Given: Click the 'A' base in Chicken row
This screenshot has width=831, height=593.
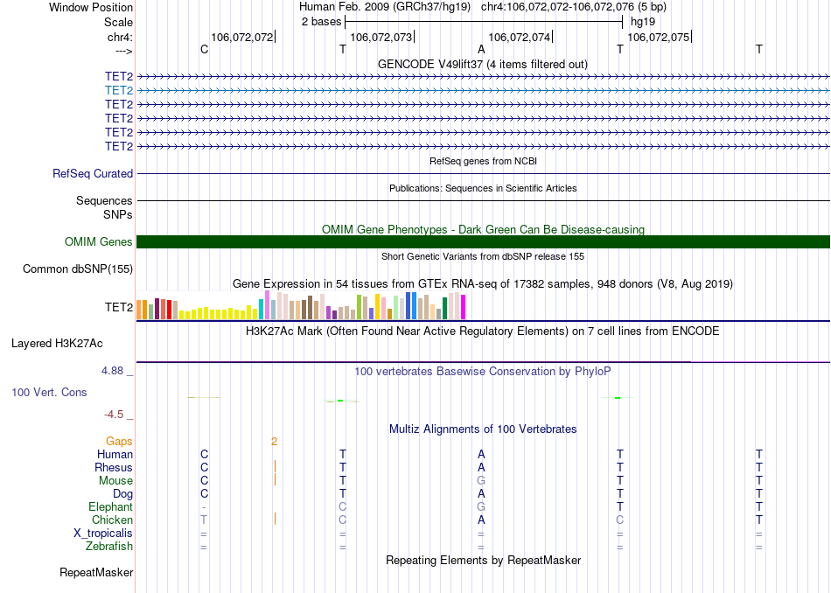Looking at the screenshot, I should pyautogui.click(x=481, y=520).
